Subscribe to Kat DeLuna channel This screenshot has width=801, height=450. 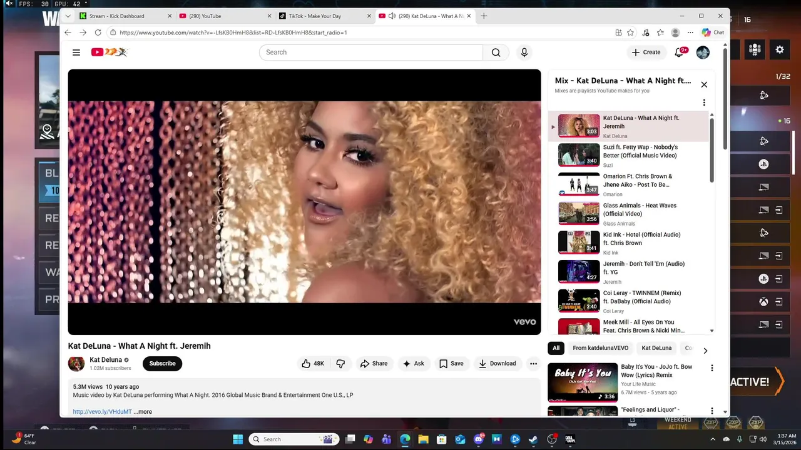[x=162, y=363]
